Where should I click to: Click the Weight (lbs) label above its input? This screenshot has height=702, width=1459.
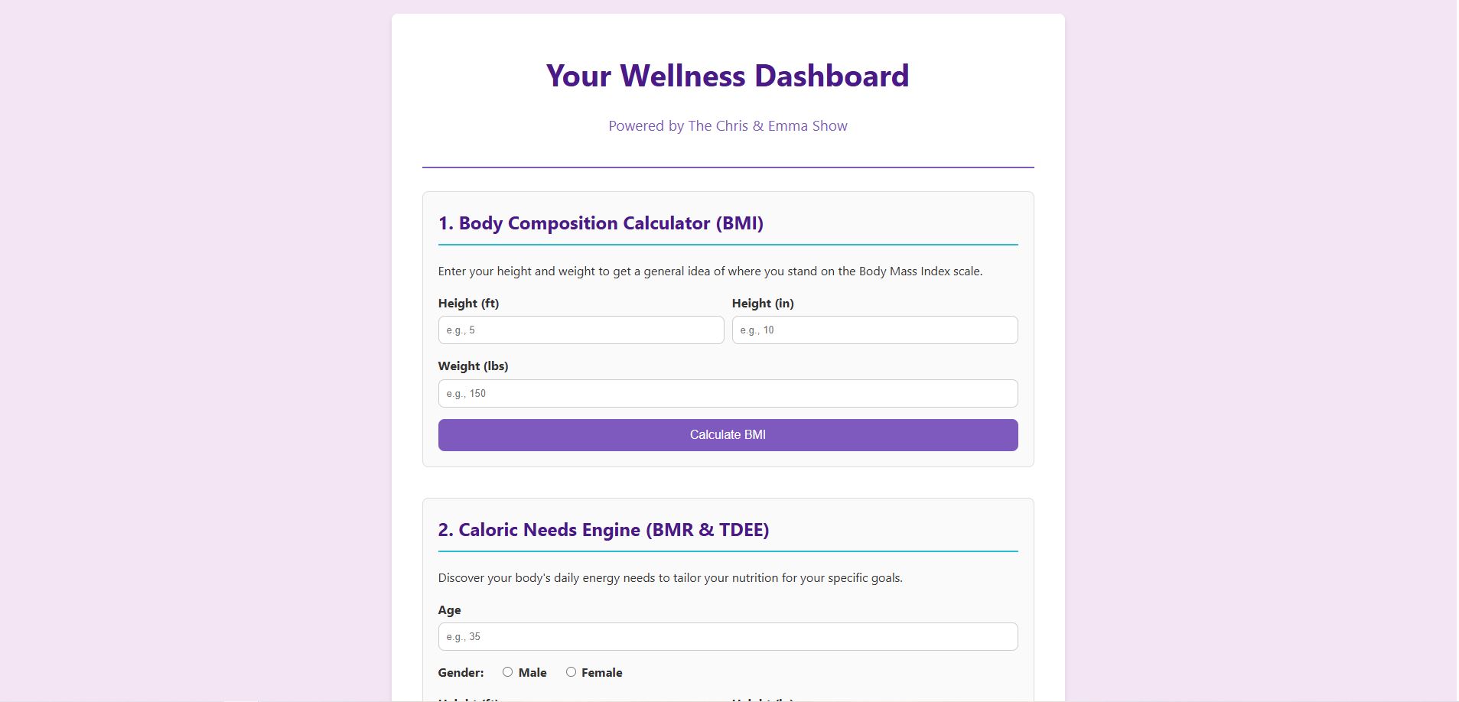pyautogui.click(x=474, y=366)
